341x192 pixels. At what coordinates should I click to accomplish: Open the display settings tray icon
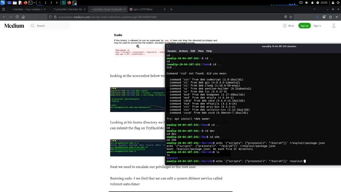click(301, 3)
